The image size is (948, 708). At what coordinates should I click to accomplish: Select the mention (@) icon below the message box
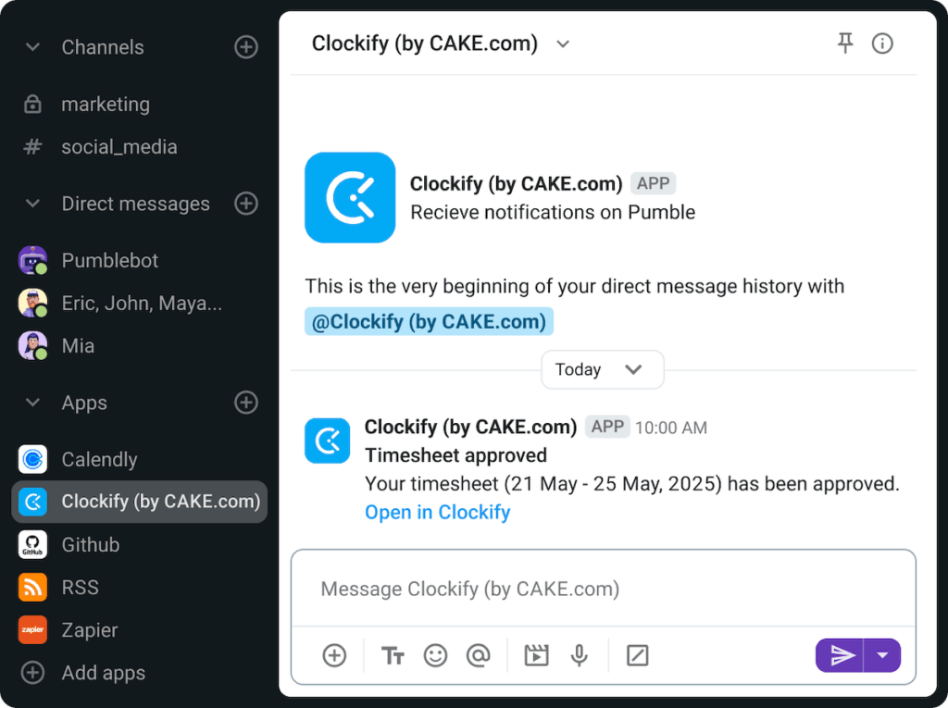(x=479, y=655)
